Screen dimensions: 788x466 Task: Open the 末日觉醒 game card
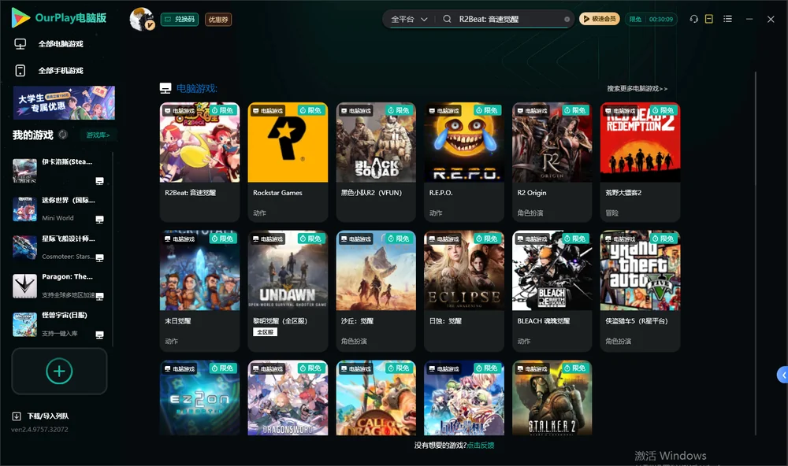tap(199, 290)
